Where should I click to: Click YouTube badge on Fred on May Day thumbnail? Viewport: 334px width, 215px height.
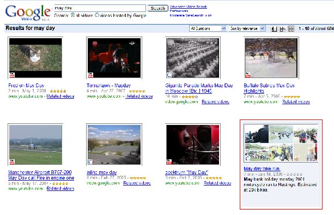coord(12,75)
